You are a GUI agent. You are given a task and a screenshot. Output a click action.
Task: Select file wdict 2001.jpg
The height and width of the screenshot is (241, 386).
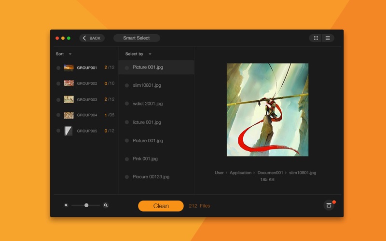click(148, 104)
